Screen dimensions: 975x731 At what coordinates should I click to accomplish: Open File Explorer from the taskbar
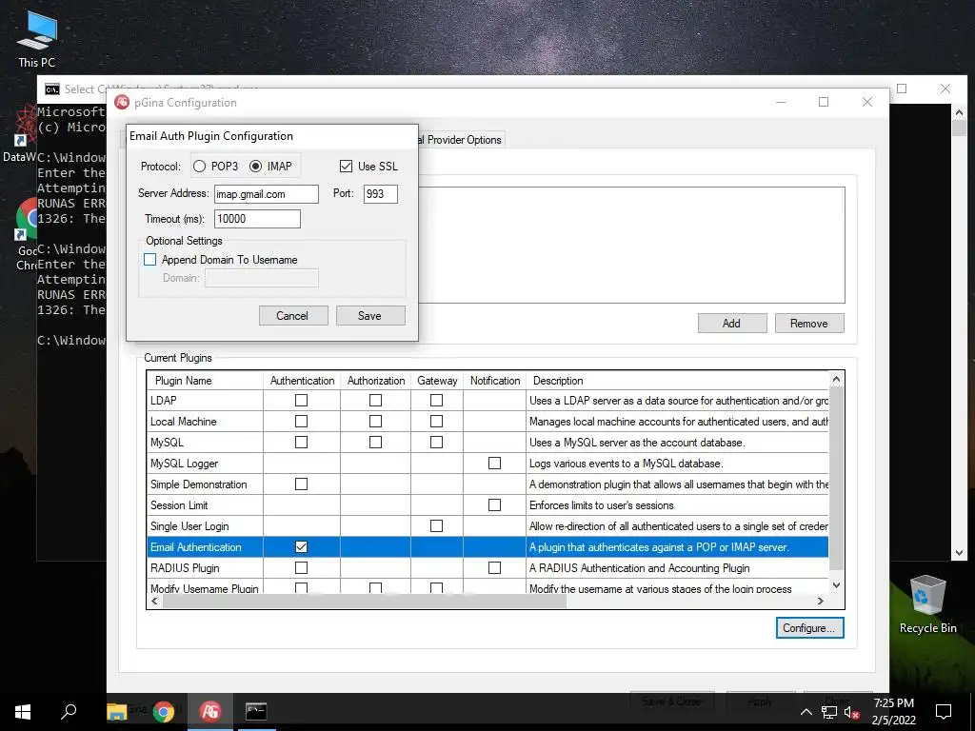click(117, 711)
